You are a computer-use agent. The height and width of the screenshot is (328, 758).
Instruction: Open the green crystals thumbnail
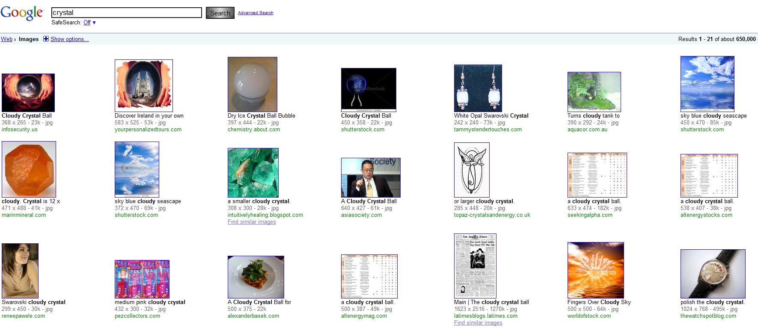(x=253, y=173)
